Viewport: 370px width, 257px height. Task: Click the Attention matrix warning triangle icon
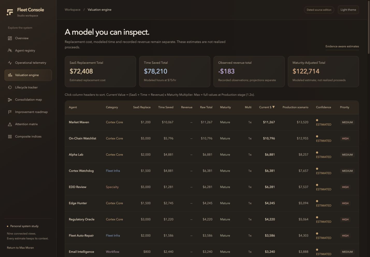point(10,124)
